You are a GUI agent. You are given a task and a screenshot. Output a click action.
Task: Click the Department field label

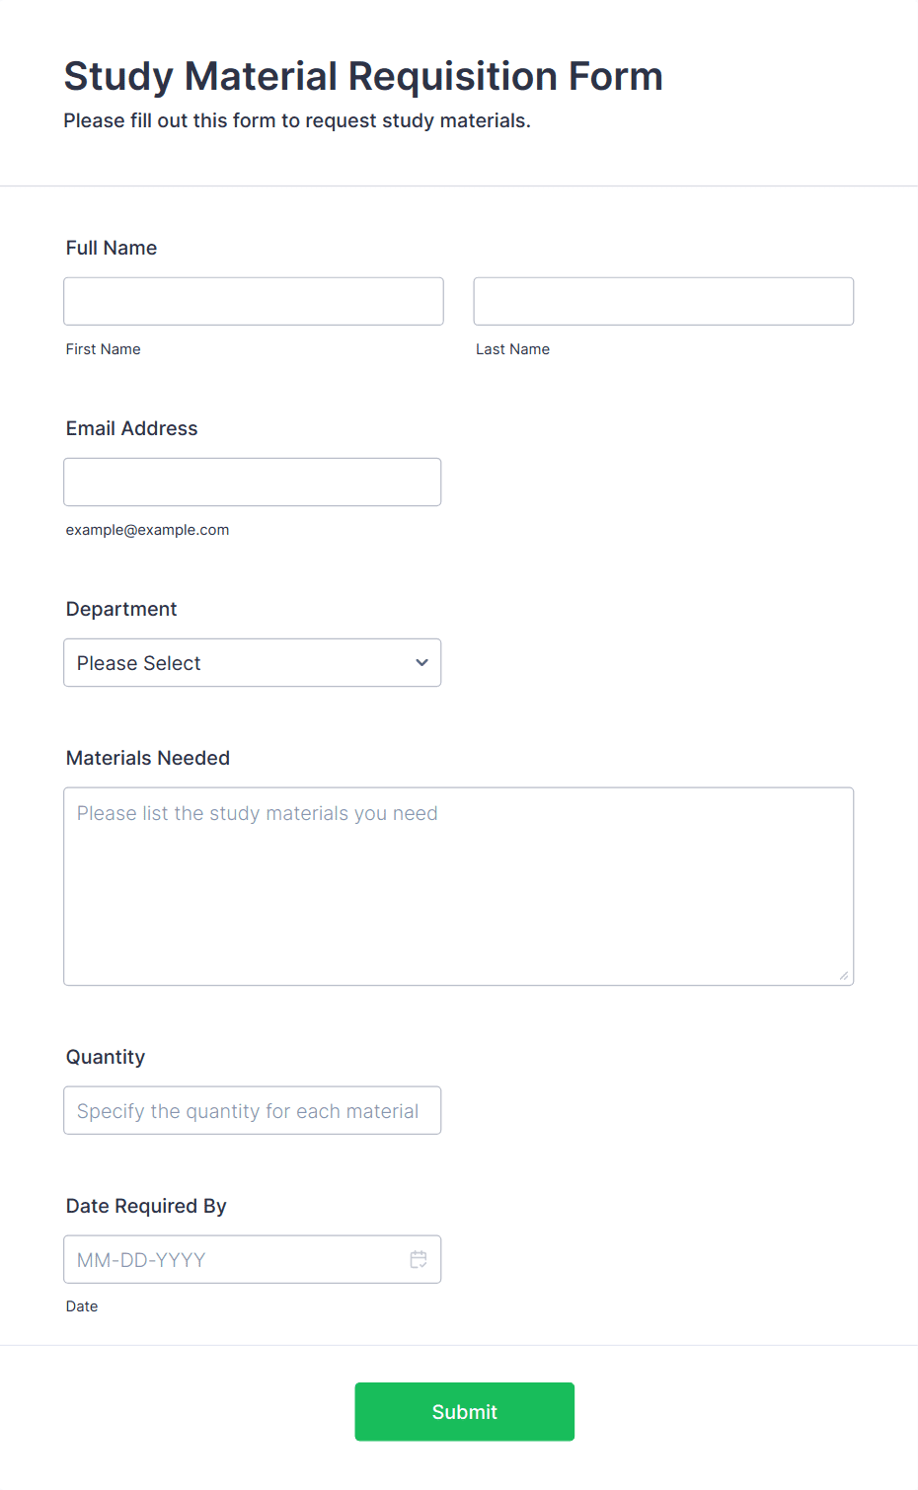121,609
